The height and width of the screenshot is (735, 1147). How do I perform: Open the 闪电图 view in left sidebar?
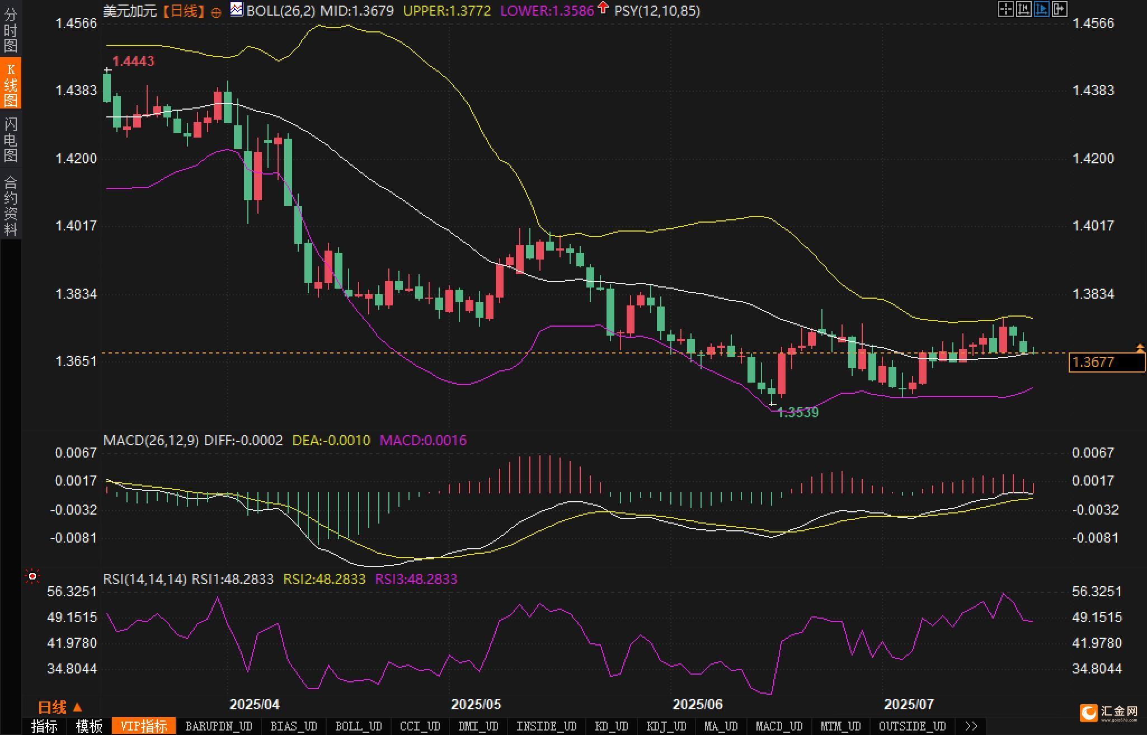coord(11,139)
